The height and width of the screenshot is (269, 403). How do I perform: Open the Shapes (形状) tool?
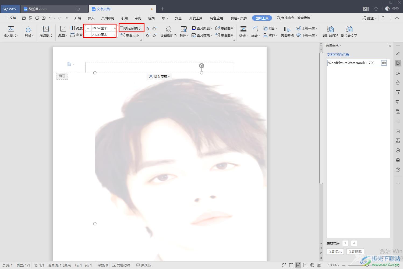pos(29,29)
